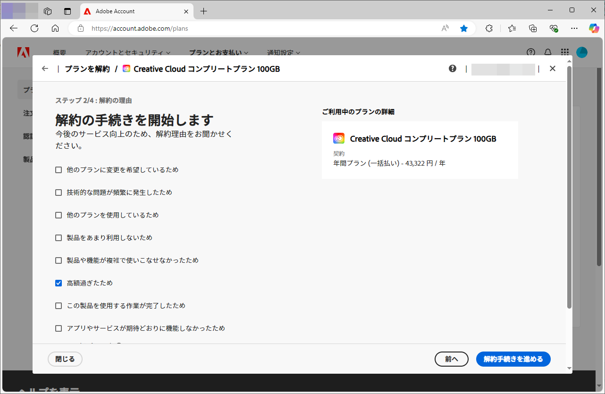Viewport: 605px width, 394px height.
Task: View site information via the lock icon
Action: pos(81,28)
